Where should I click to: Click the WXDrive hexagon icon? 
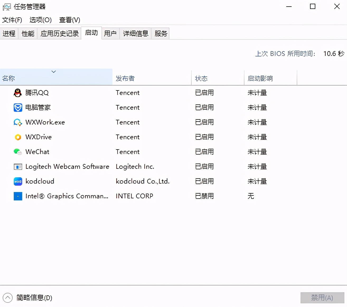(18, 137)
